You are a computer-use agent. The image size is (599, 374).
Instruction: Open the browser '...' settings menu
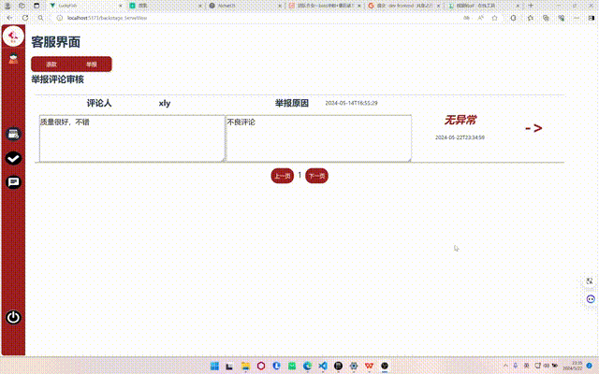[x=577, y=18]
